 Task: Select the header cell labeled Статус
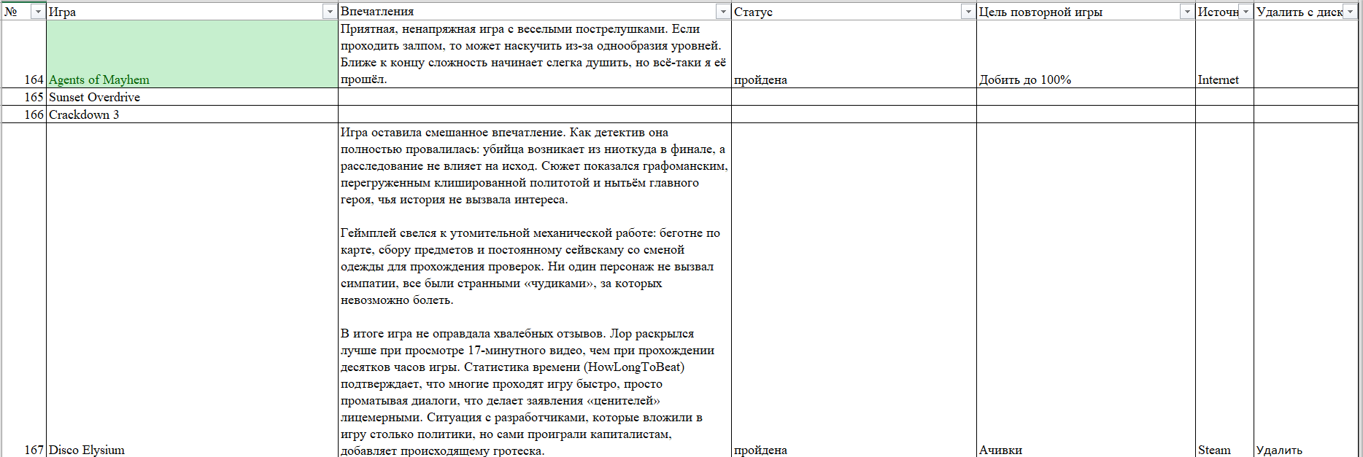(854, 12)
